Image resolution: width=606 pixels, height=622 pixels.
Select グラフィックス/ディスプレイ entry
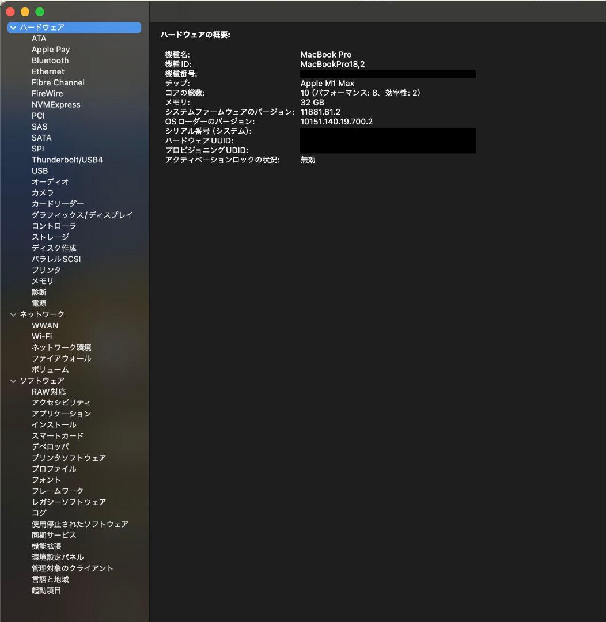(x=82, y=215)
